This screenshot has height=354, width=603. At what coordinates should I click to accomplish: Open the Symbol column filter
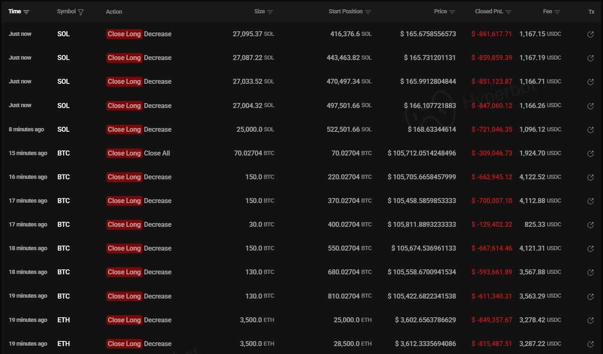(x=81, y=12)
